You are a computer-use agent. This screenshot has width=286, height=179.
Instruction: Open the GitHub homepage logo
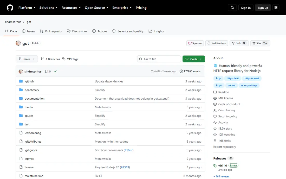(10, 8)
